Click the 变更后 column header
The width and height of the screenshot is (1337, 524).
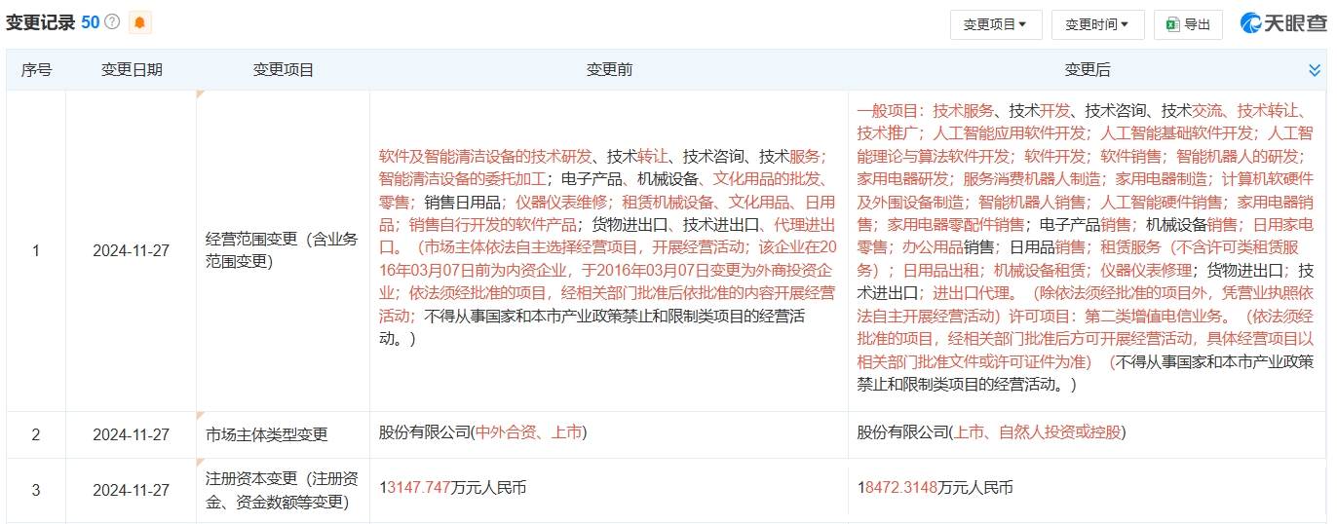pos(1087,70)
